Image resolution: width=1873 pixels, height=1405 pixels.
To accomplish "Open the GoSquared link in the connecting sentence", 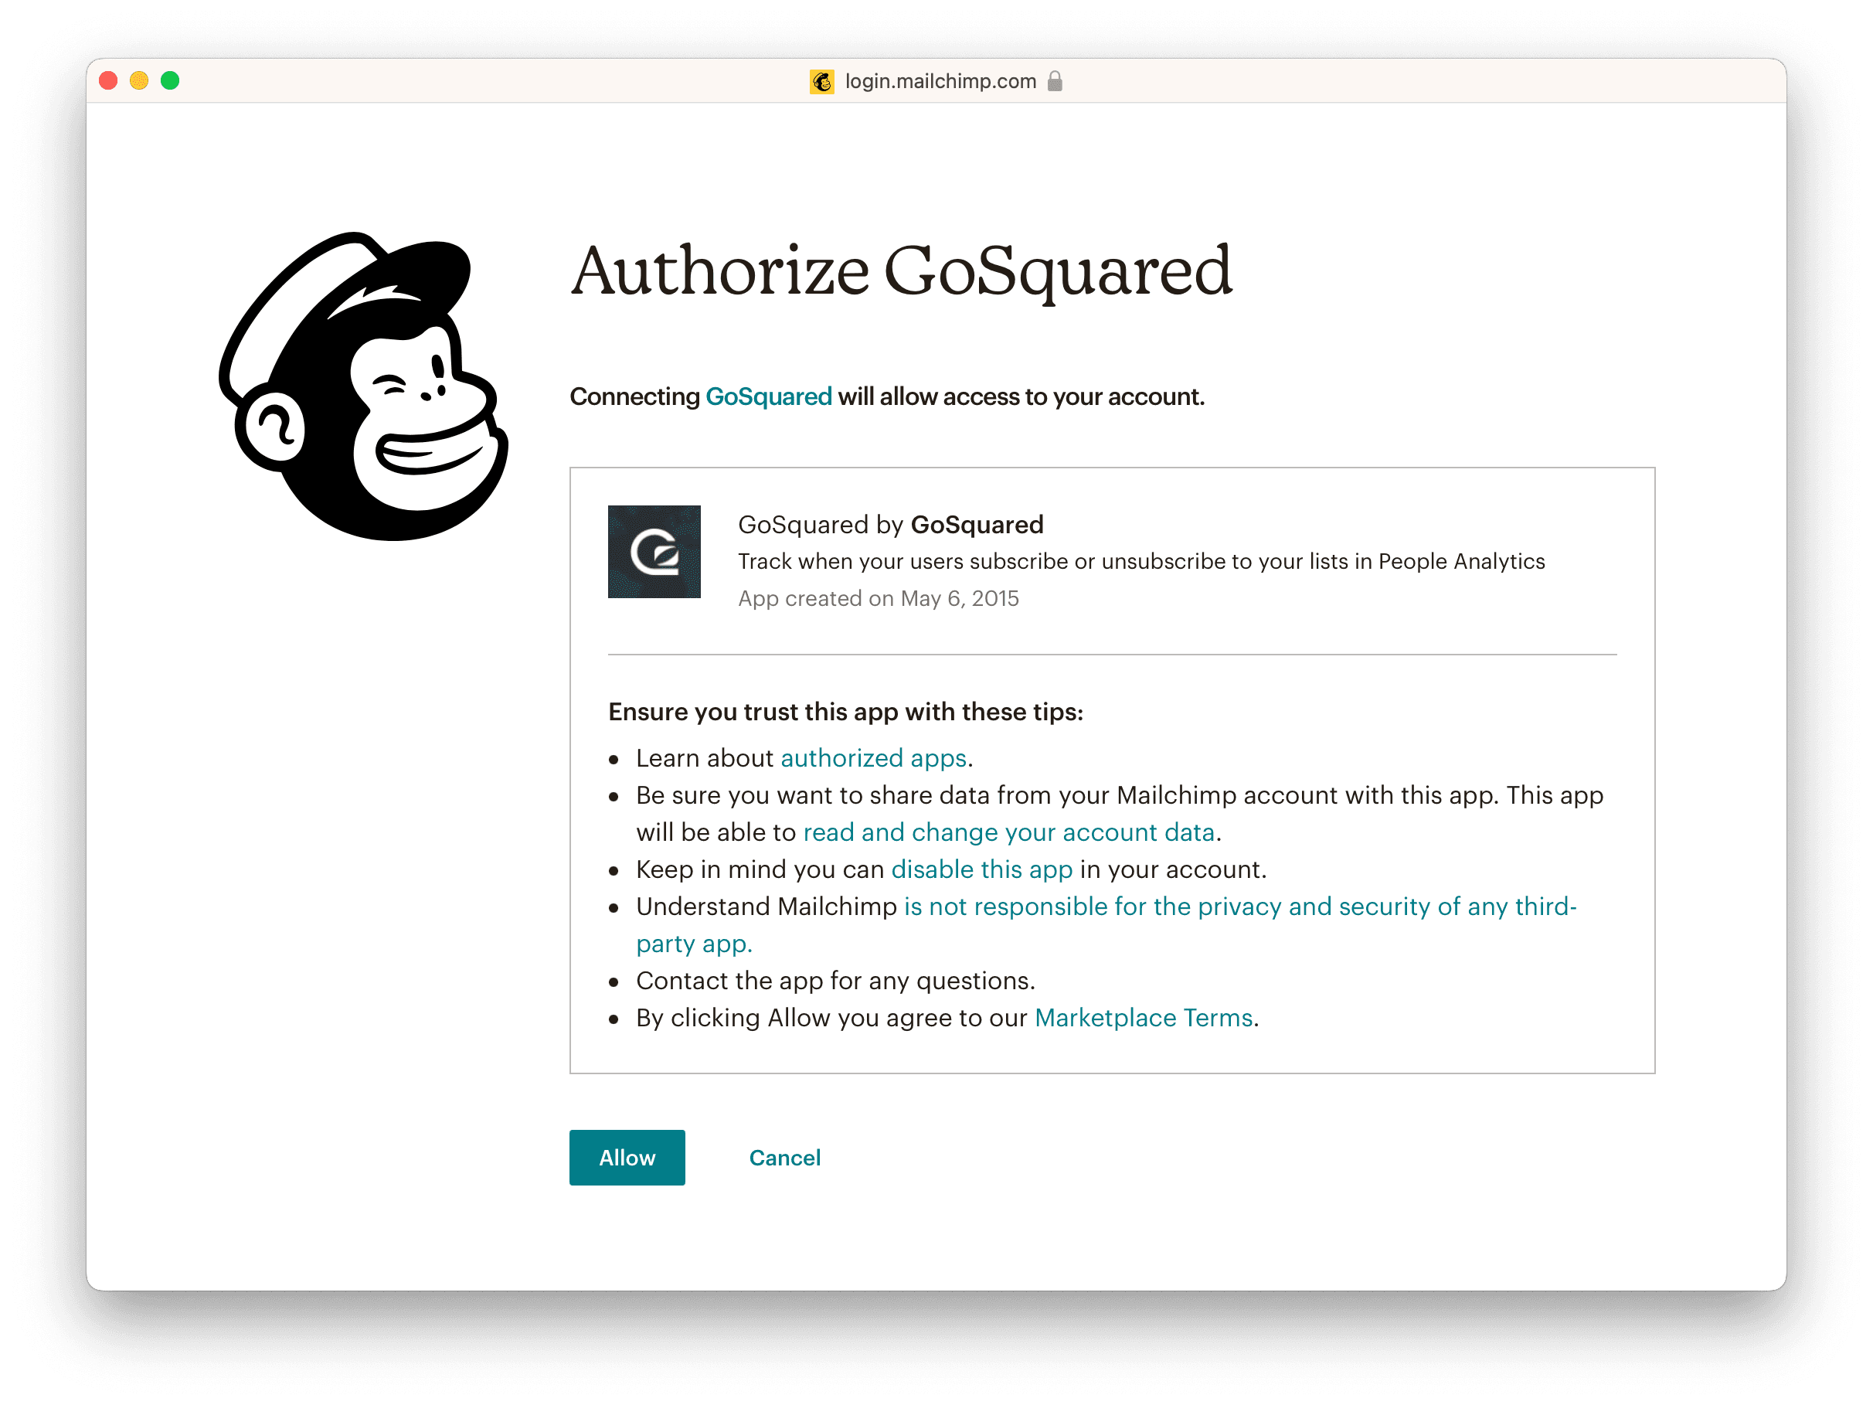I will point(768,396).
